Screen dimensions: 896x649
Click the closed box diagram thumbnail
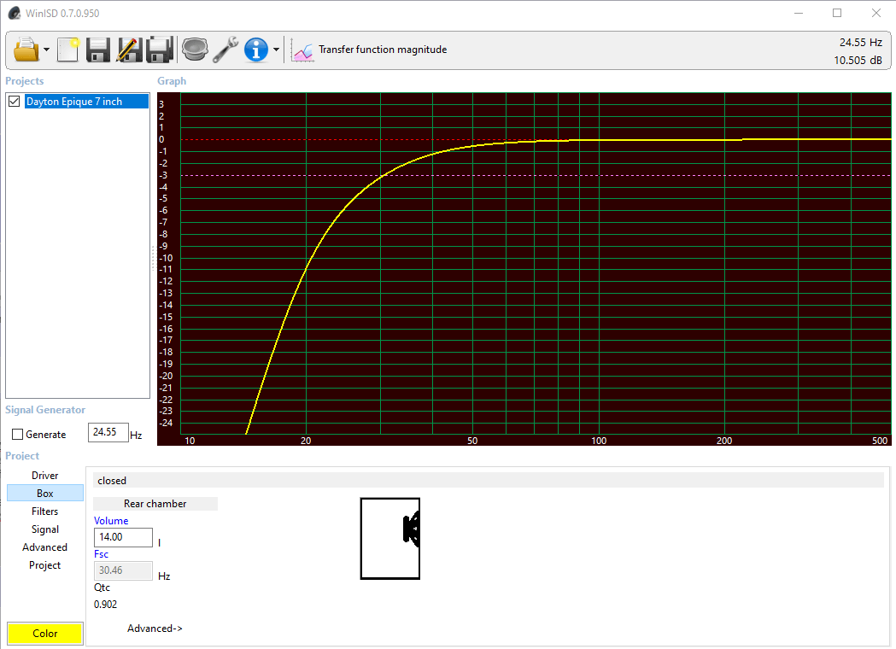pyautogui.click(x=390, y=539)
